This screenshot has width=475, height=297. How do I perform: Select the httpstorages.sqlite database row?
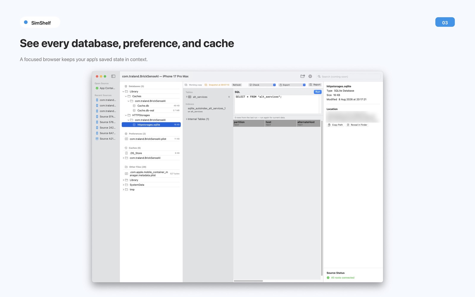(x=151, y=125)
